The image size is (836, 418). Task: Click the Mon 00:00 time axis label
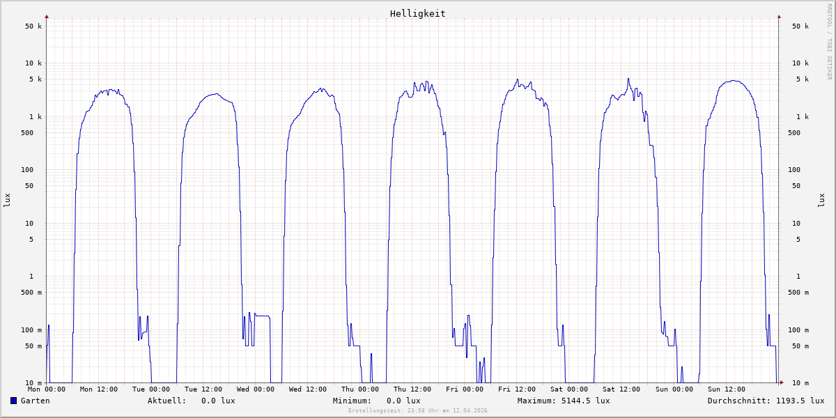pos(47,389)
